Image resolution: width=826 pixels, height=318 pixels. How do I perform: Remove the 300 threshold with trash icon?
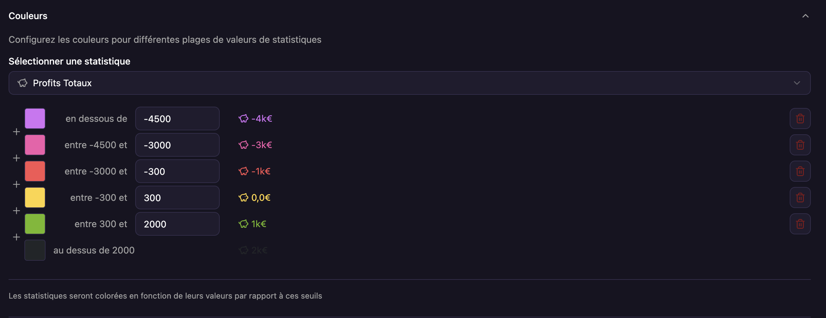point(800,198)
